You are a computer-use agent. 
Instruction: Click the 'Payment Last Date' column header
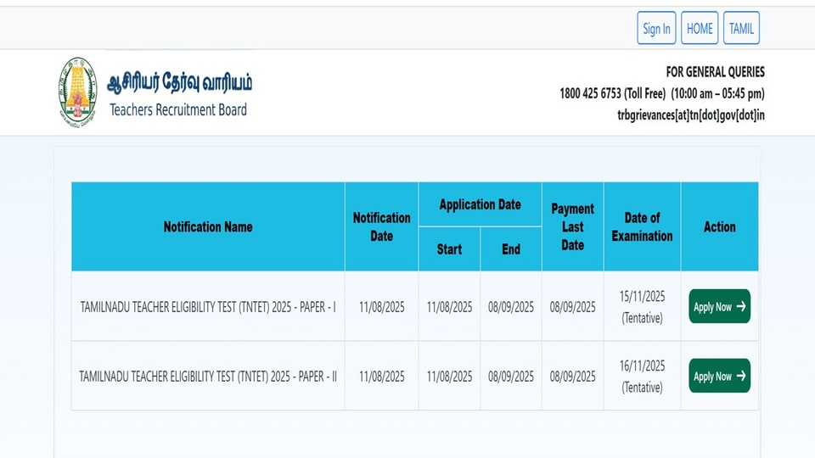572,227
